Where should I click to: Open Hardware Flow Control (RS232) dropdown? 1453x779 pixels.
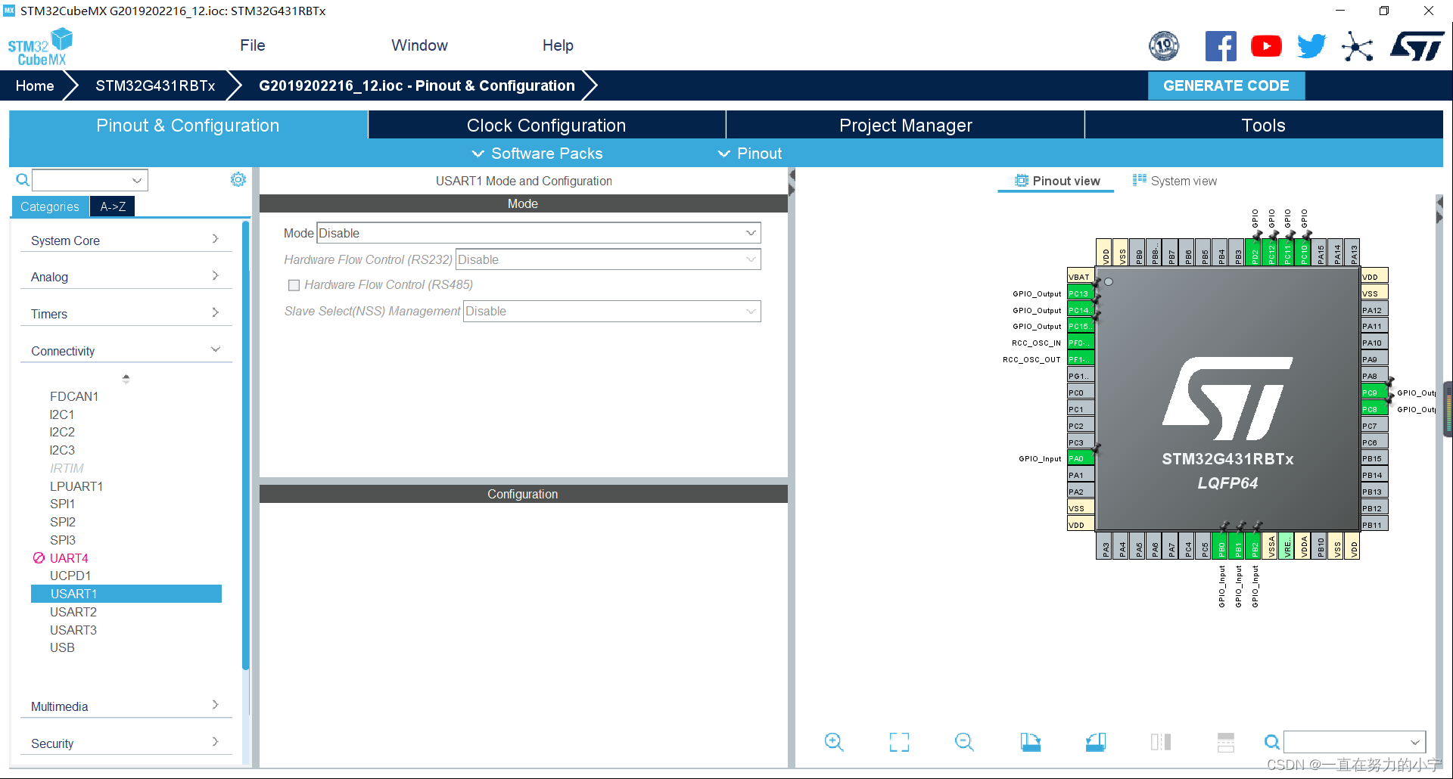(608, 259)
